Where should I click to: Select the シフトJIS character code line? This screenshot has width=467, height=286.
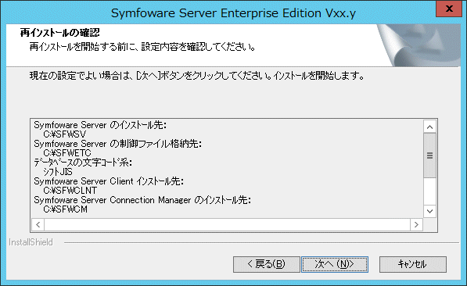58,172
